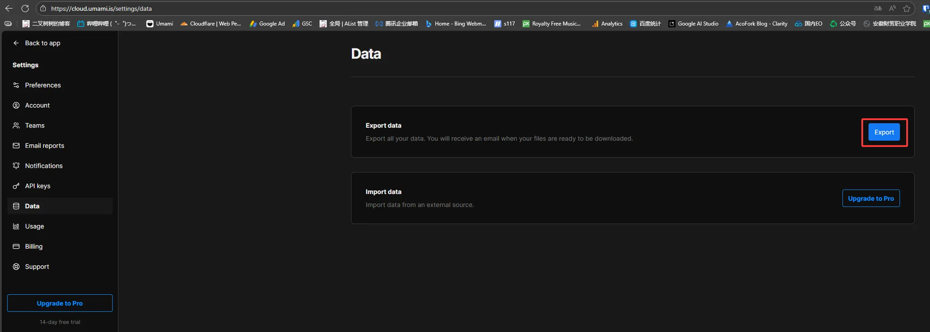Screen dimensions: 930x332
Task: Go back using Back to app link
Action: pyautogui.click(x=42, y=43)
